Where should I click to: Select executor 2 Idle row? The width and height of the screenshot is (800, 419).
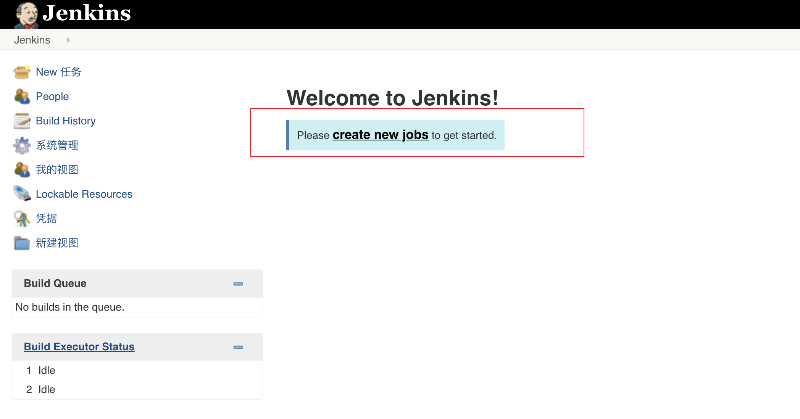pyautogui.click(x=137, y=390)
